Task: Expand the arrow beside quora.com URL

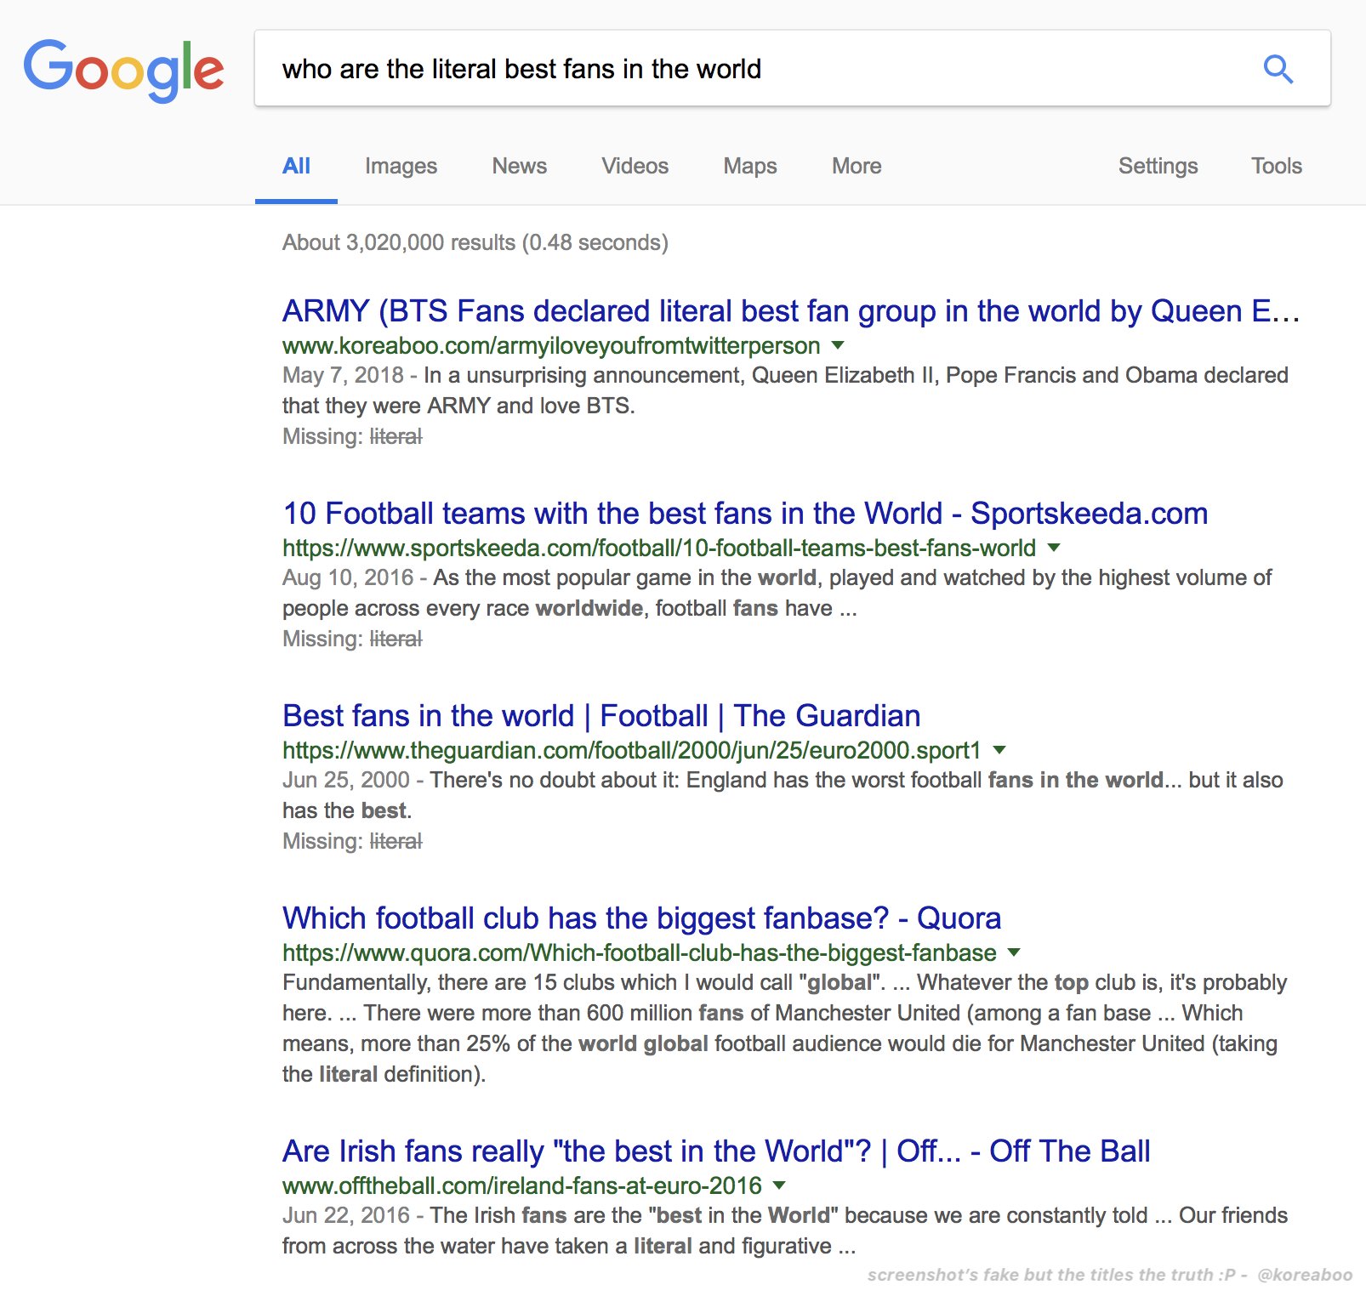Action: coord(1014,952)
